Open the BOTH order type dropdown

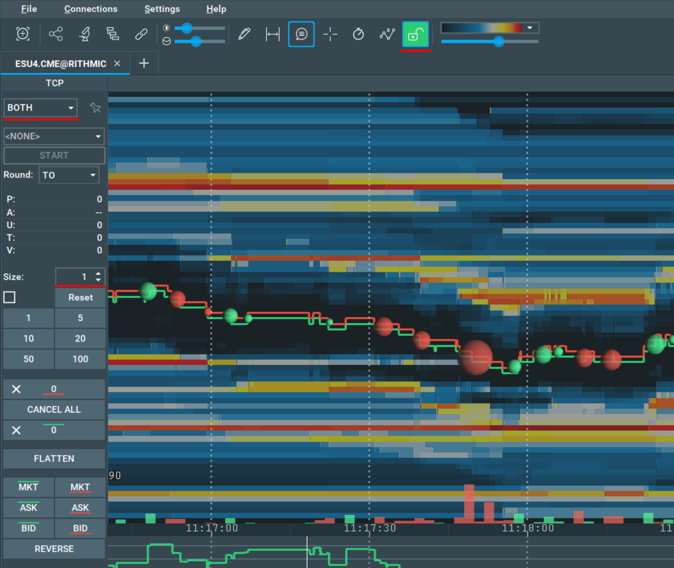41,108
